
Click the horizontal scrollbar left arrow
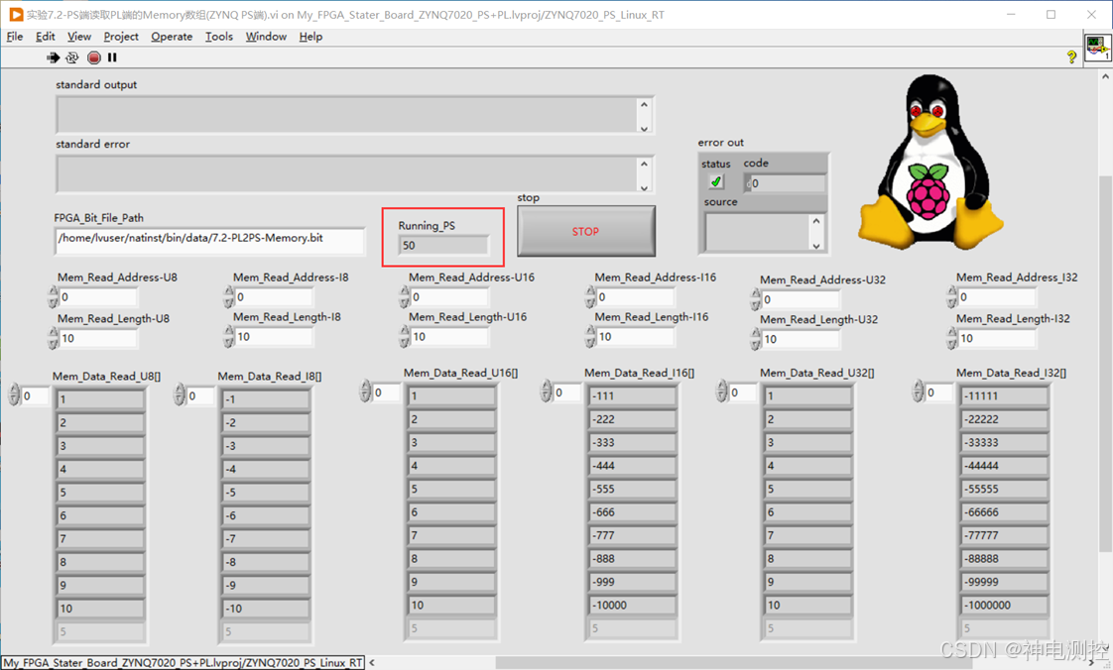pyautogui.click(x=372, y=662)
